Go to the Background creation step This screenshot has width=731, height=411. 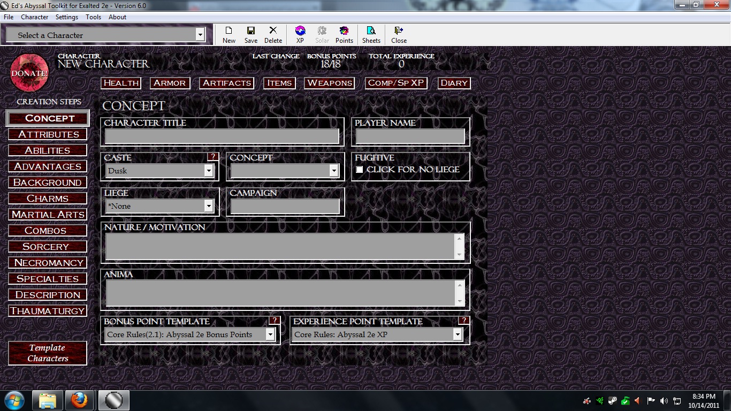[x=48, y=182]
